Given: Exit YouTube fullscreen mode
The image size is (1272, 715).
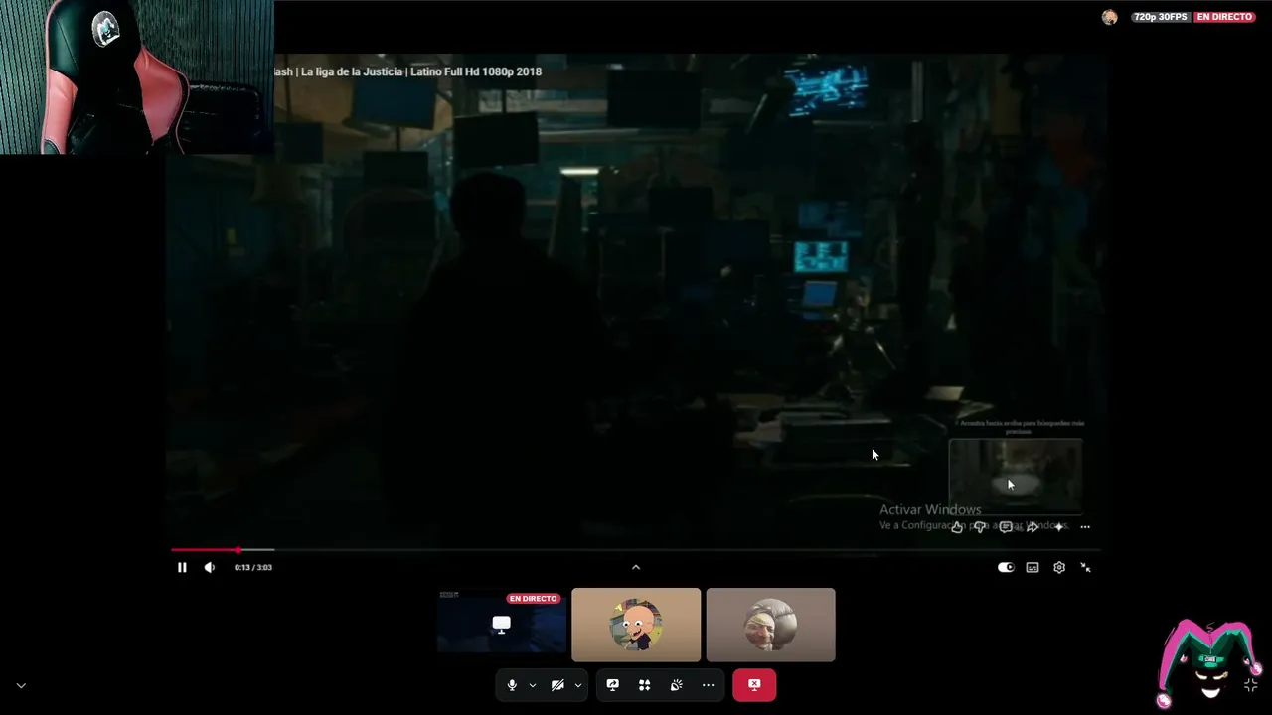Looking at the screenshot, I should pyautogui.click(x=1085, y=567).
